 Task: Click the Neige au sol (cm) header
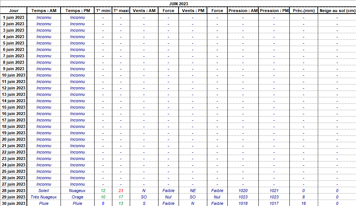337,11
